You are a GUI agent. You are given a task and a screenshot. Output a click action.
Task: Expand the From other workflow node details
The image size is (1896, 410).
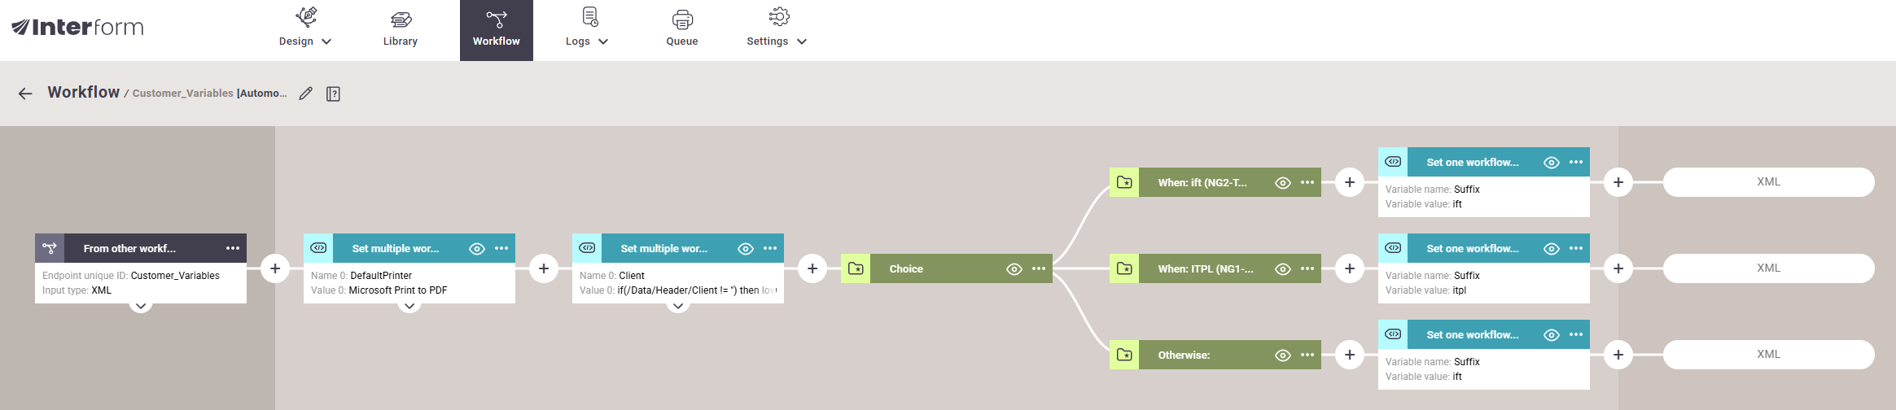141,306
